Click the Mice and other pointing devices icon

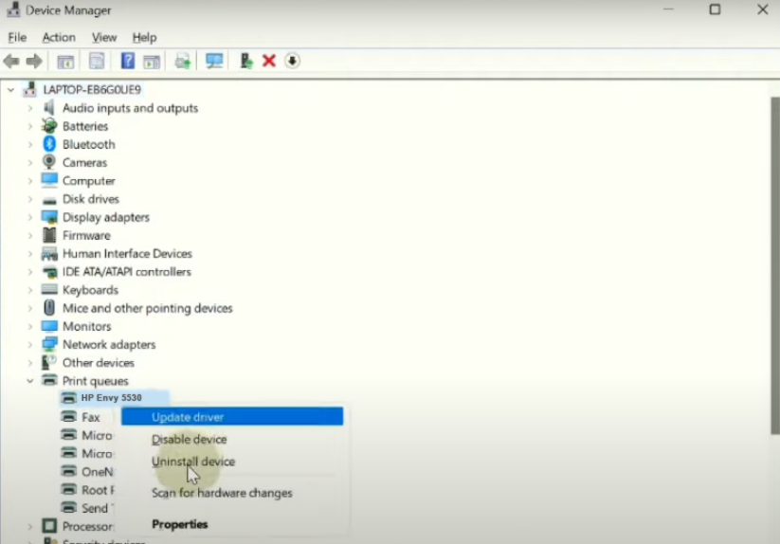tap(49, 308)
